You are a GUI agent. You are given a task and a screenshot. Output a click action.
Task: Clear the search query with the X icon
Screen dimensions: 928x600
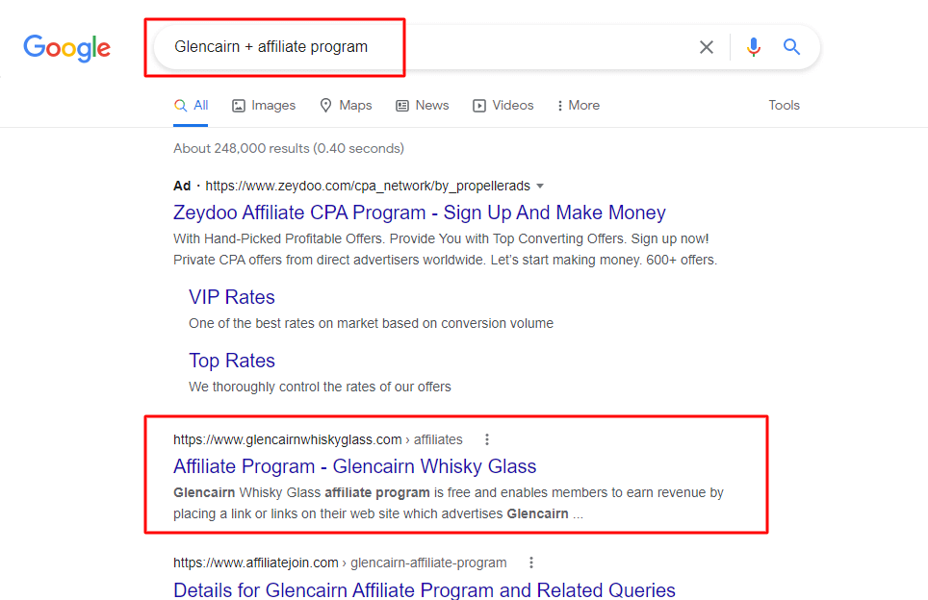(x=706, y=47)
